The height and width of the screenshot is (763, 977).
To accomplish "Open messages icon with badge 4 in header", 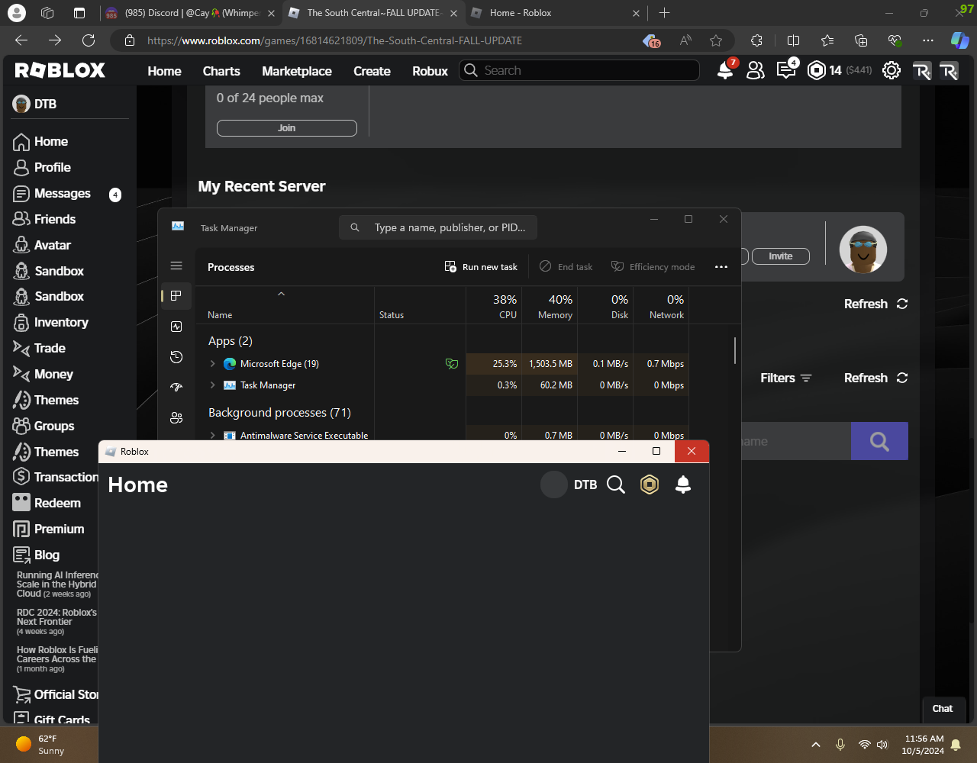I will pos(786,70).
